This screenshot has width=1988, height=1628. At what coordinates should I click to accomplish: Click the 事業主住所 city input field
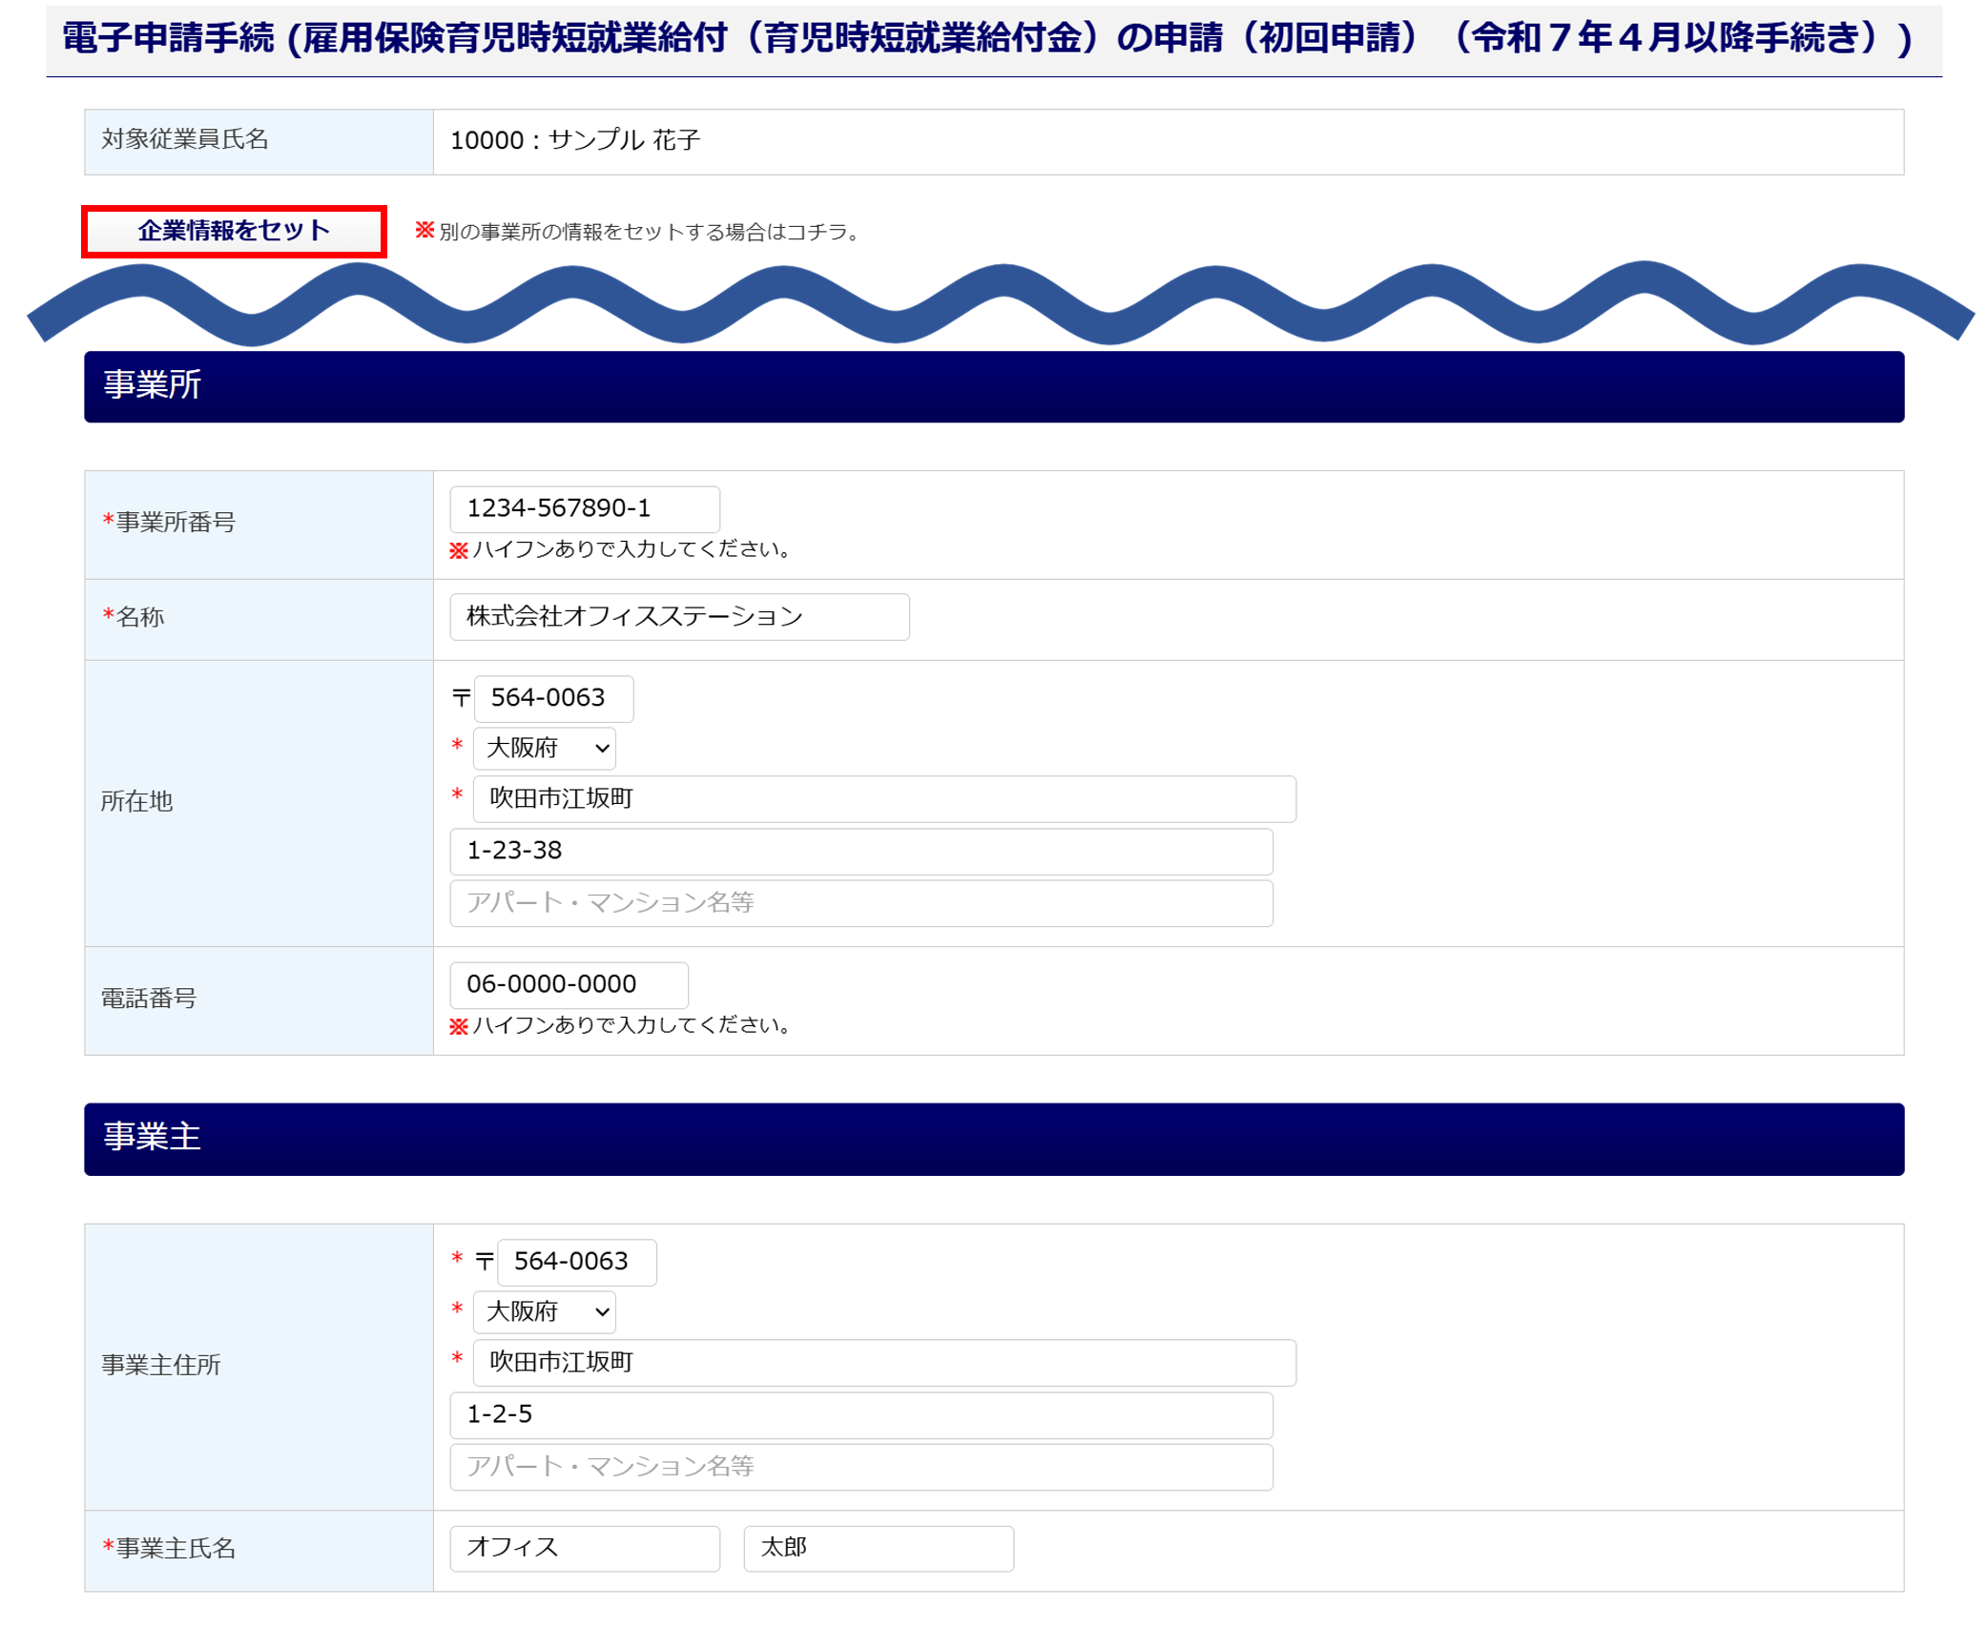883,1363
